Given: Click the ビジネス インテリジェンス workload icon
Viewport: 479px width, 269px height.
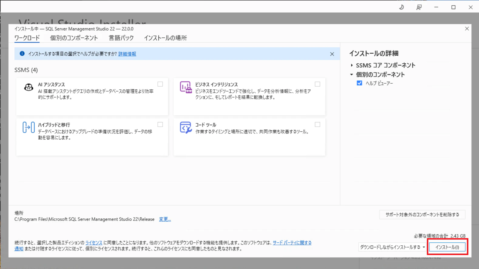Looking at the screenshot, I should pyautogui.click(x=186, y=87).
